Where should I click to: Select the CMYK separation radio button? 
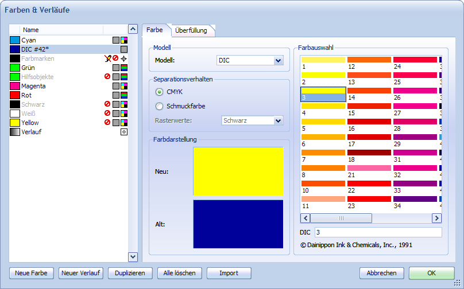[160, 92]
